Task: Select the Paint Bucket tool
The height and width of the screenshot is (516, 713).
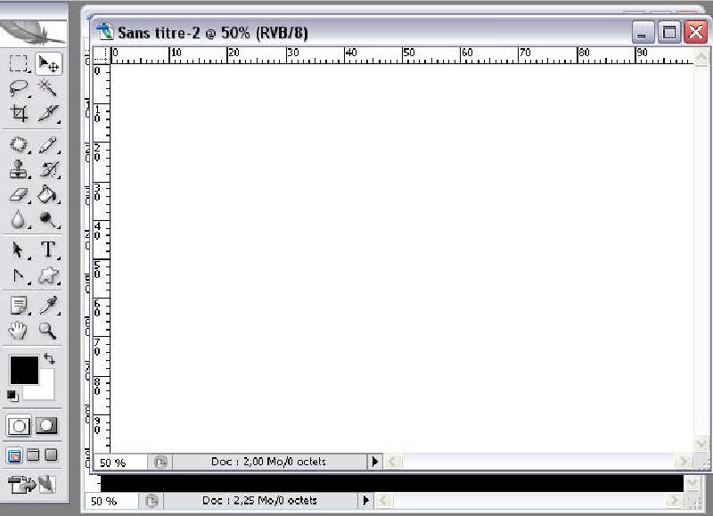Action: pos(48,195)
